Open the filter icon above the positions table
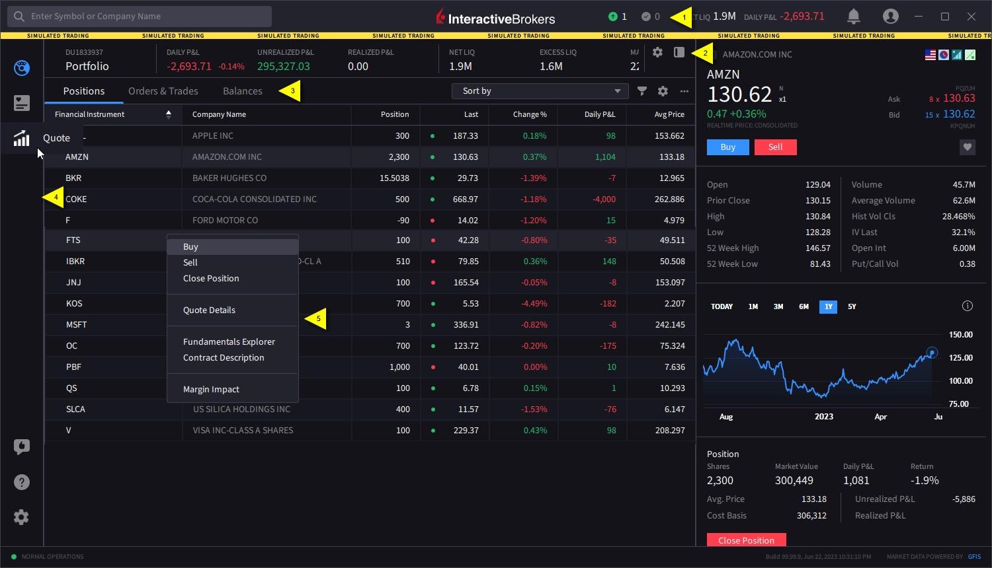The height and width of the screenshot is (568, 992). coord(641,91)
